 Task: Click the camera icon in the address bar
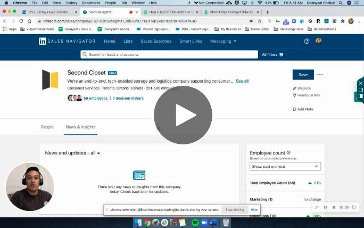251,21
